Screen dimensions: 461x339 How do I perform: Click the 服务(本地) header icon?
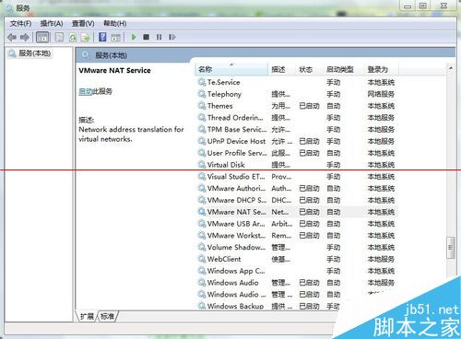(x=85, y=55)
